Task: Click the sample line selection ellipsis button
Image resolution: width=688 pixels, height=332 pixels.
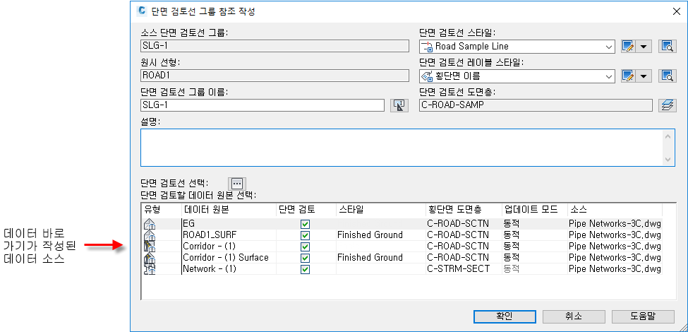Action: (236, 182)
